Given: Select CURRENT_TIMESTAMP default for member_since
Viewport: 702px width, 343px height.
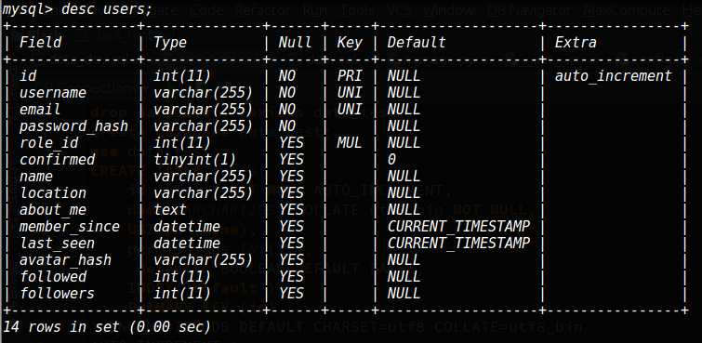Looking at the screenshot, I should (459, 226).
